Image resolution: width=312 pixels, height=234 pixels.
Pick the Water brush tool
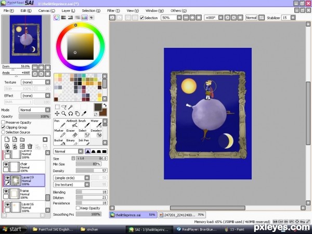tap(96, 124)
